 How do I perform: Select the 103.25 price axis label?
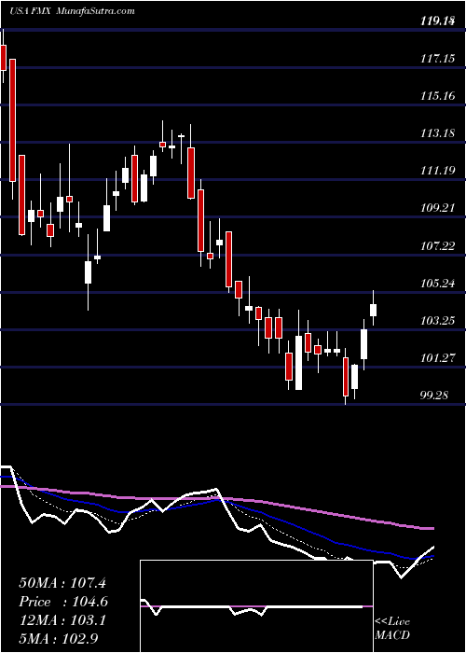pyautogui.click(x=437, y=320)
